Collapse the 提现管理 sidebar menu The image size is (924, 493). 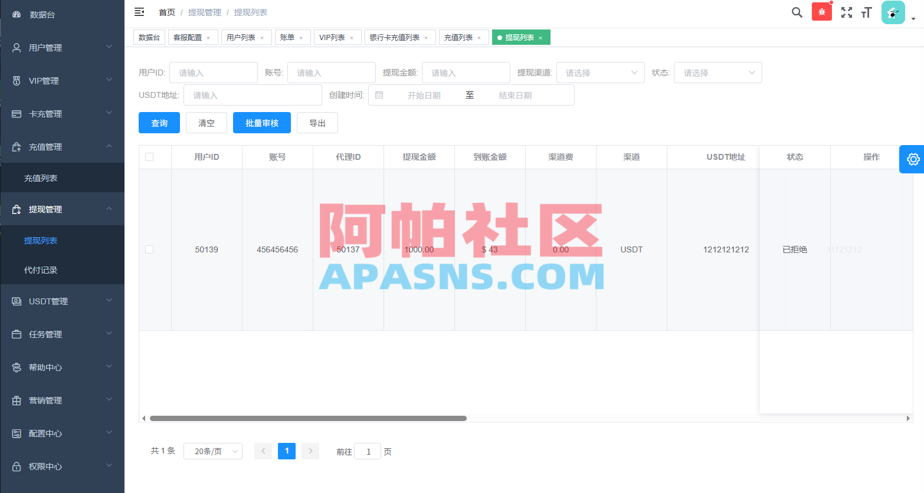(x=62, y=209)
